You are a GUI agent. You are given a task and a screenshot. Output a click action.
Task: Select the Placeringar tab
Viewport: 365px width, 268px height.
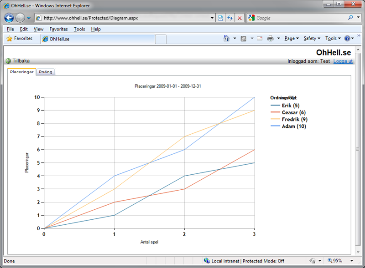[22, 72]
